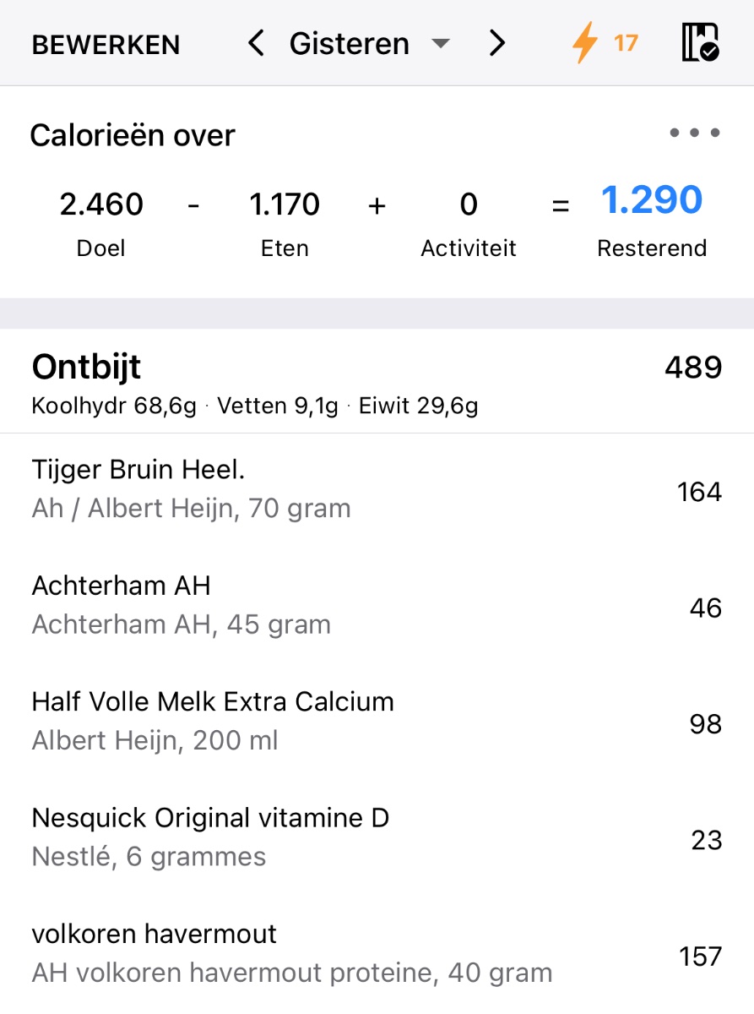Screen dimensions: 754x1014
Task: Open the diary completion book icon
Action: 700,43
